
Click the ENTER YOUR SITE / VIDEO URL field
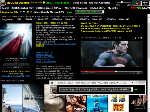click(89, 12)
